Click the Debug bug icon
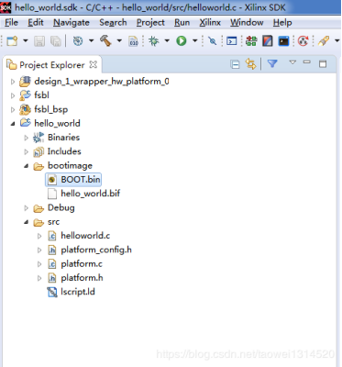 [154, 40]
